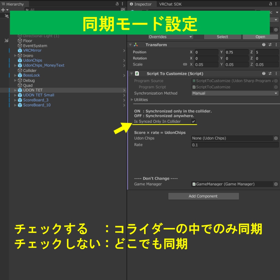This screenshot has height=280, width=280.
Task: Click Game Manager object picker circle
Action: point(276,184)
